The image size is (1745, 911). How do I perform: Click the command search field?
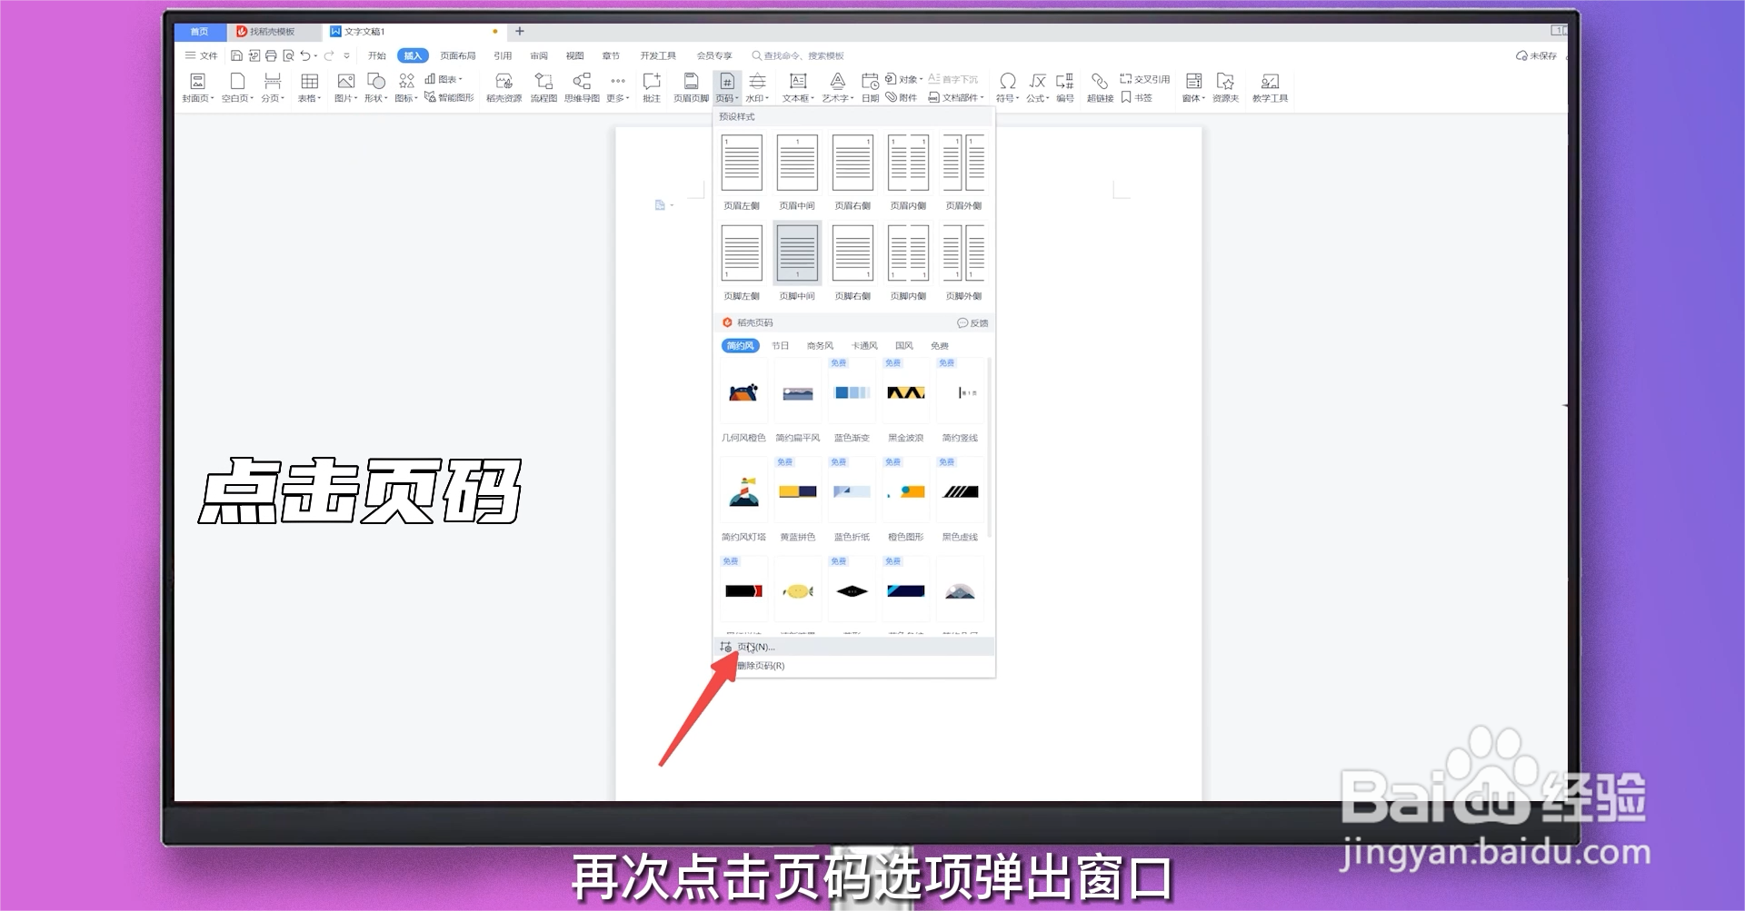point(799,56)
